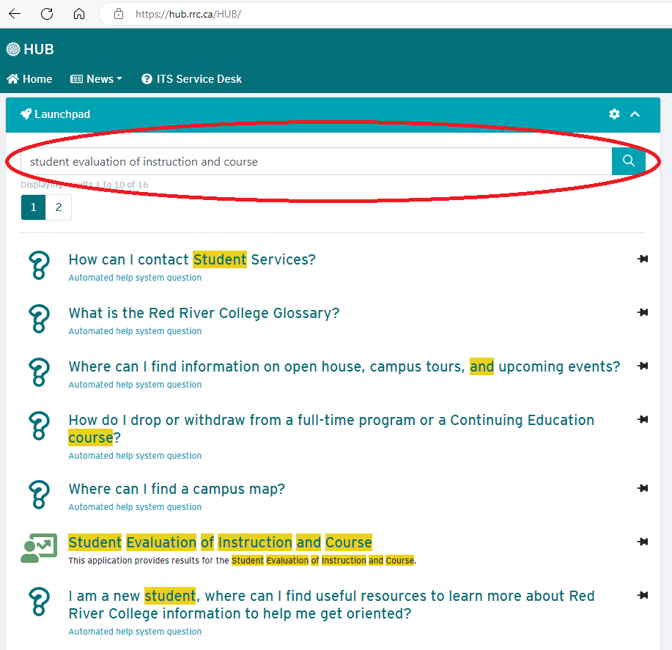
Task: Click the browser back arrow
Action: pyautogui.click(x=15, y=14)
